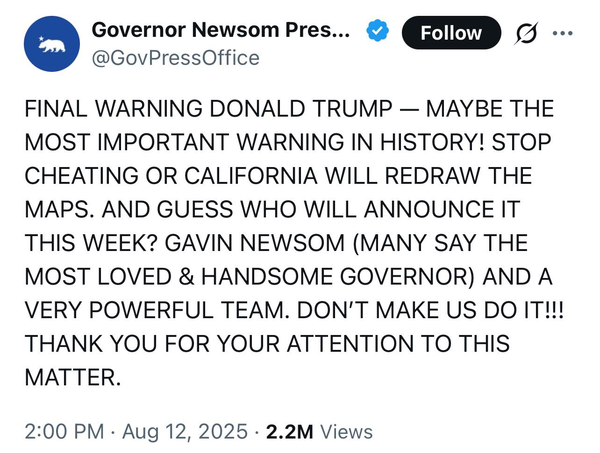Click the California bear profile avatar
Image resolution: width=600 pixels, height=453 pixels.
pos(52,44)
